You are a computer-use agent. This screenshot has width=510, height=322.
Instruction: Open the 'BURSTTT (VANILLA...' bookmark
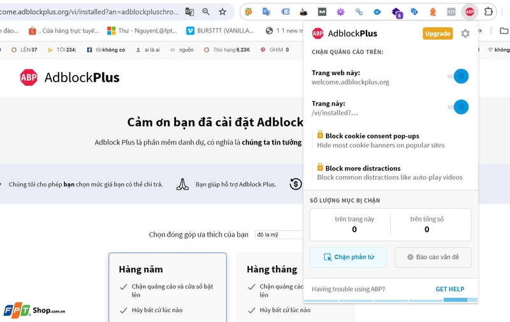tap(220, 31)
